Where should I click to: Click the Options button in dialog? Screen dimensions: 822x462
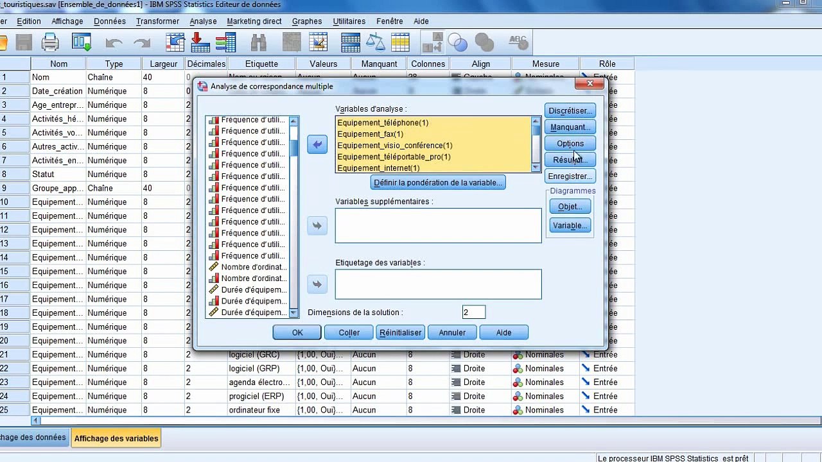tap(570, 144)
